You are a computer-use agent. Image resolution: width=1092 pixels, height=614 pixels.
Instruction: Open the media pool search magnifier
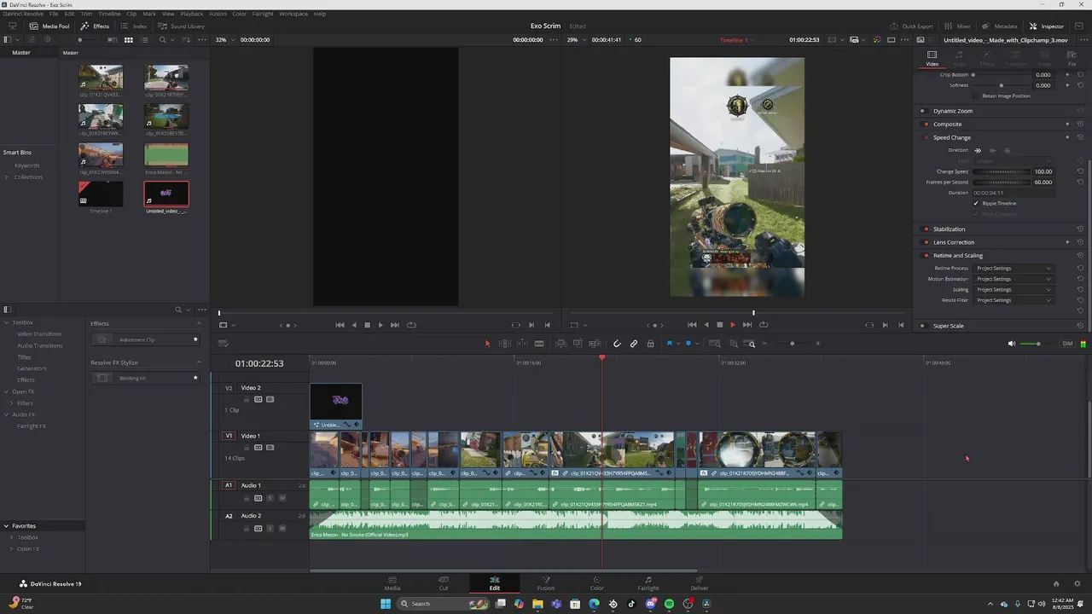pyautogui.click(x=163, y=40)
